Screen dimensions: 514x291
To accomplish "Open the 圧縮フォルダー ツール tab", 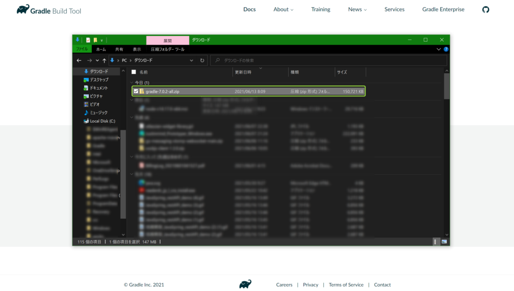I will 168,50.
